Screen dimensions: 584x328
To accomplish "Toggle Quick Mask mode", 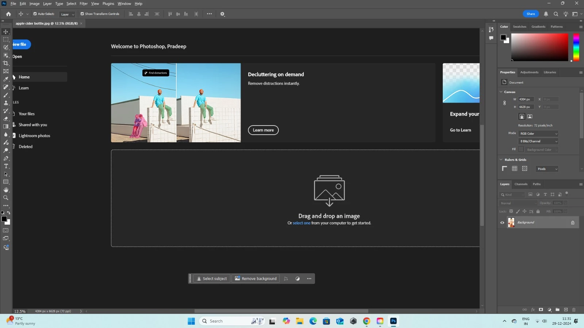I will tap(6, 230).
